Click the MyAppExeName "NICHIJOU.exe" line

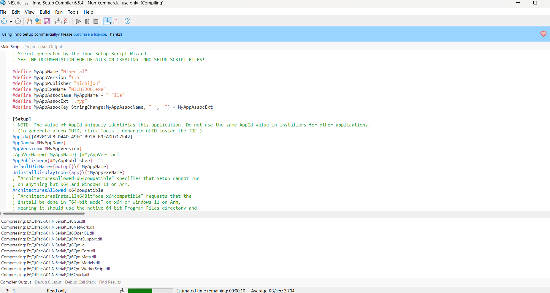coord(59,89)
